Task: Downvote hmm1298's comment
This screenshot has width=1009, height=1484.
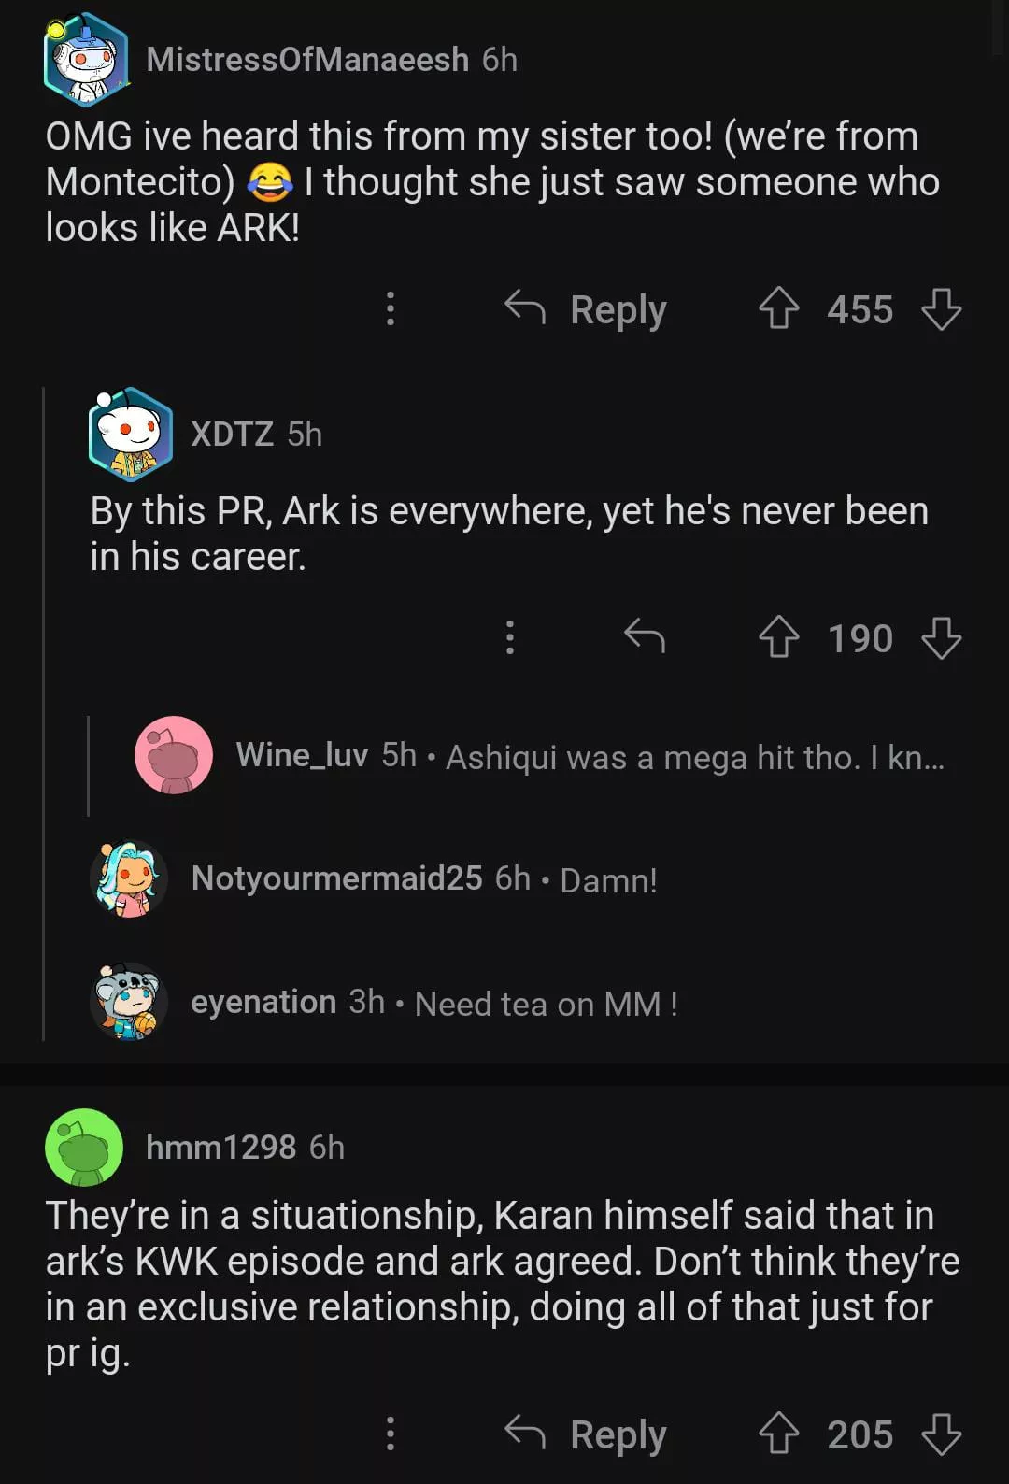Action: click(x=941, y=1434)
